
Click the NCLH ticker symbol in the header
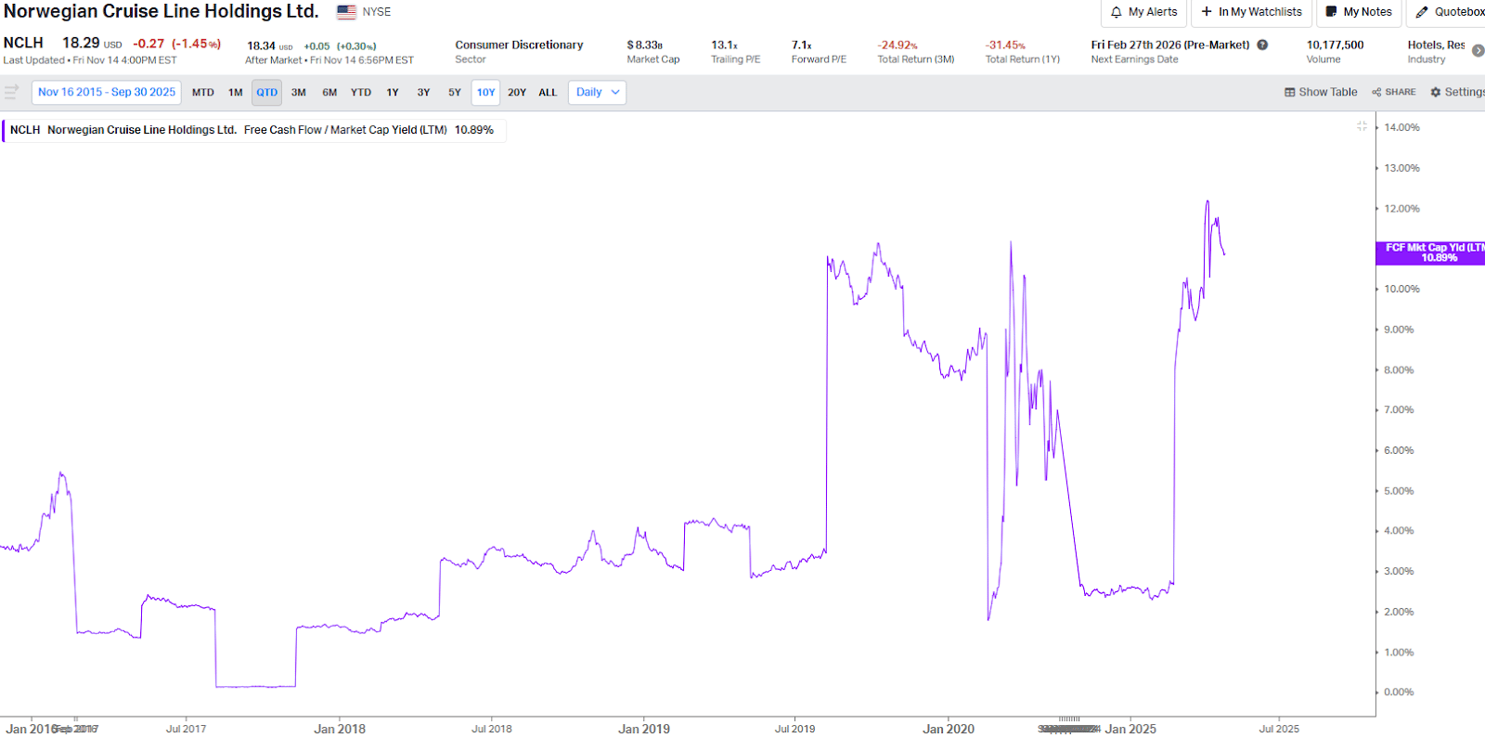click(x=23, y=43)
